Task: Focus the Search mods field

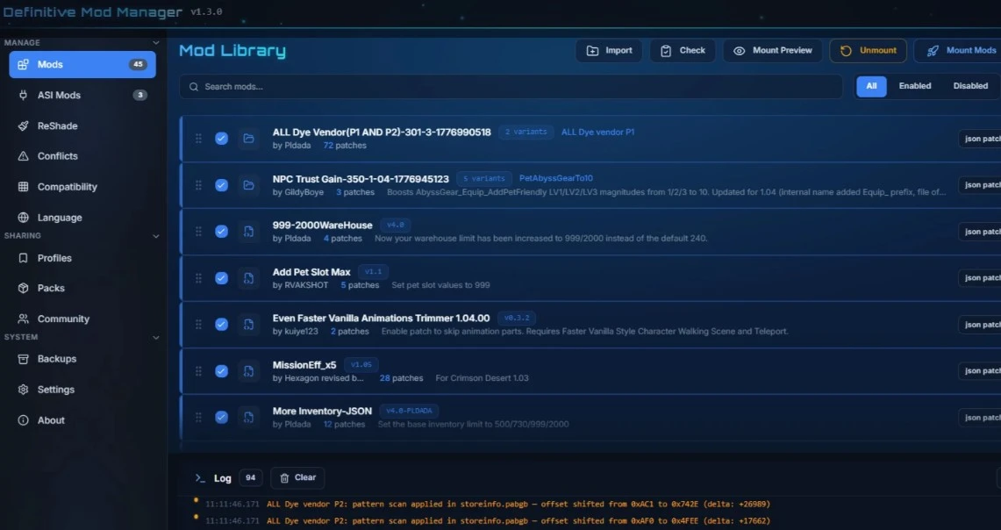Action: 511,86
